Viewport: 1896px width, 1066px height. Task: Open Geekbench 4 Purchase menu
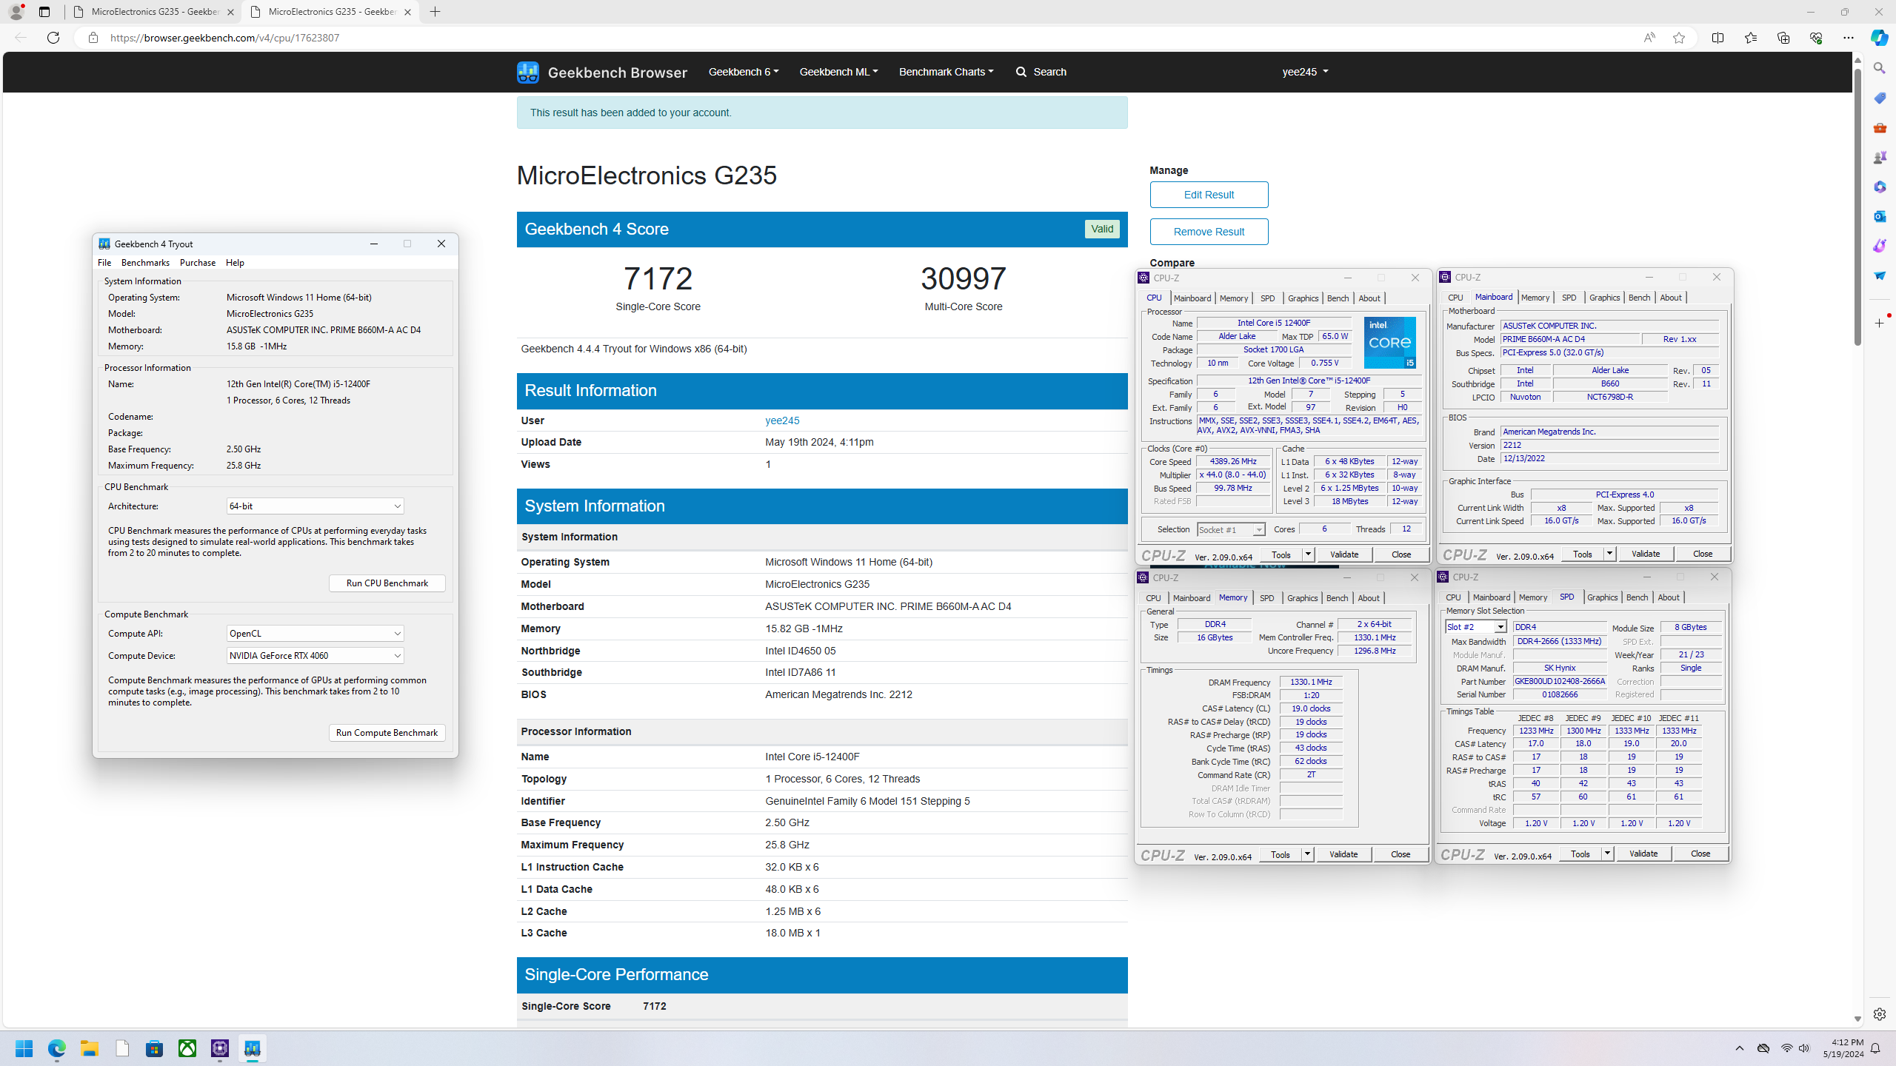pyautogui.click(x=198, y=263)
